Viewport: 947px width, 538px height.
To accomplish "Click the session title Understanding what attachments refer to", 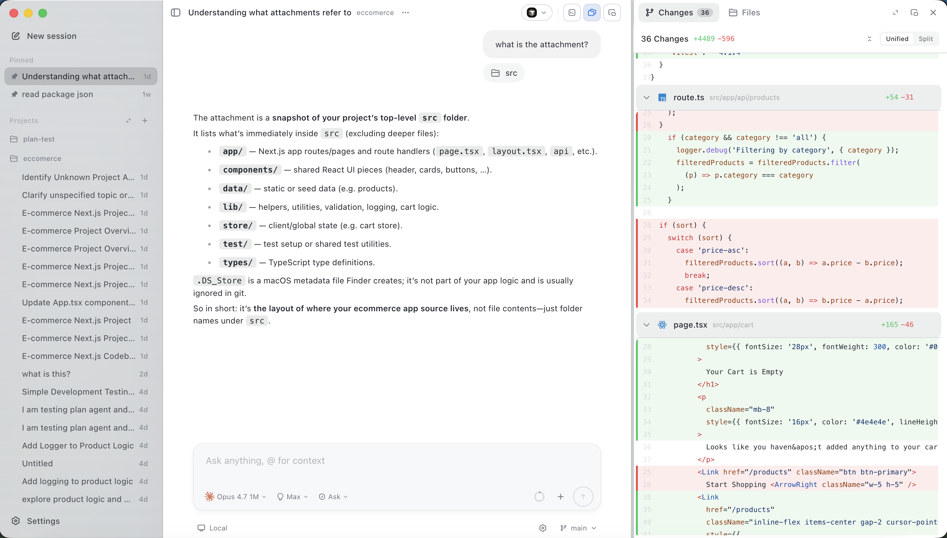I will click(x=269, y=13).
